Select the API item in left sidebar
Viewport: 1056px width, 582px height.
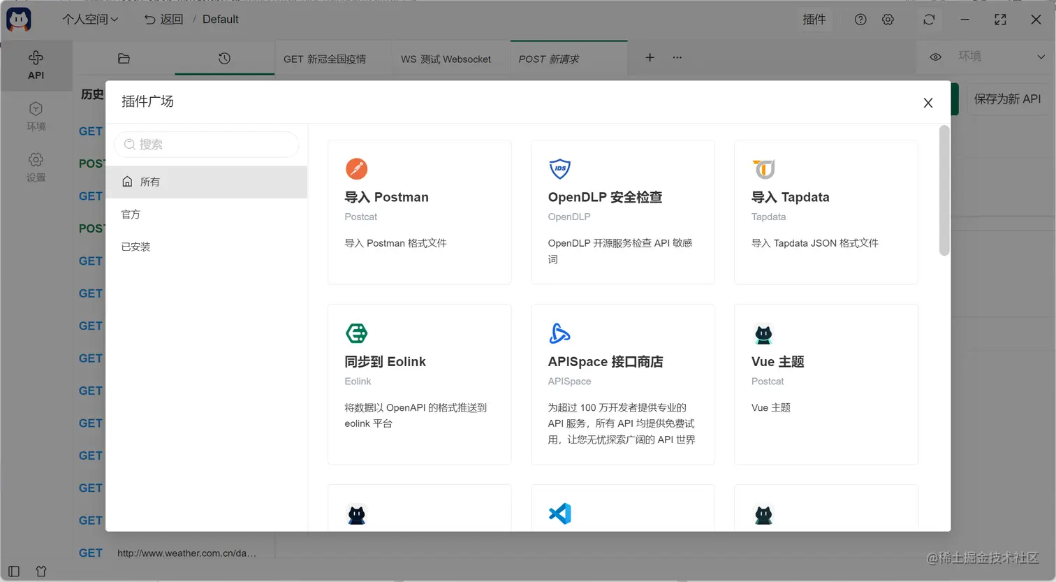pyautogui.click(x=36, y=65)
